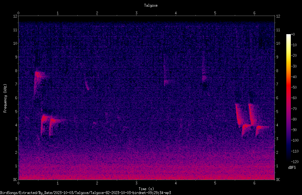This screenshot has height=195, width=302.
Task: Click the "-10" value on the color scale
Action: point(294,45)
